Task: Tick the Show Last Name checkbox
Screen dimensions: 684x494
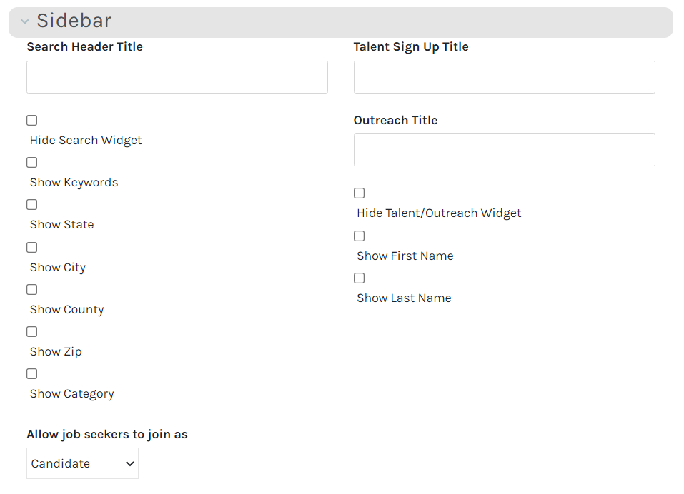Action: [360, 278]
